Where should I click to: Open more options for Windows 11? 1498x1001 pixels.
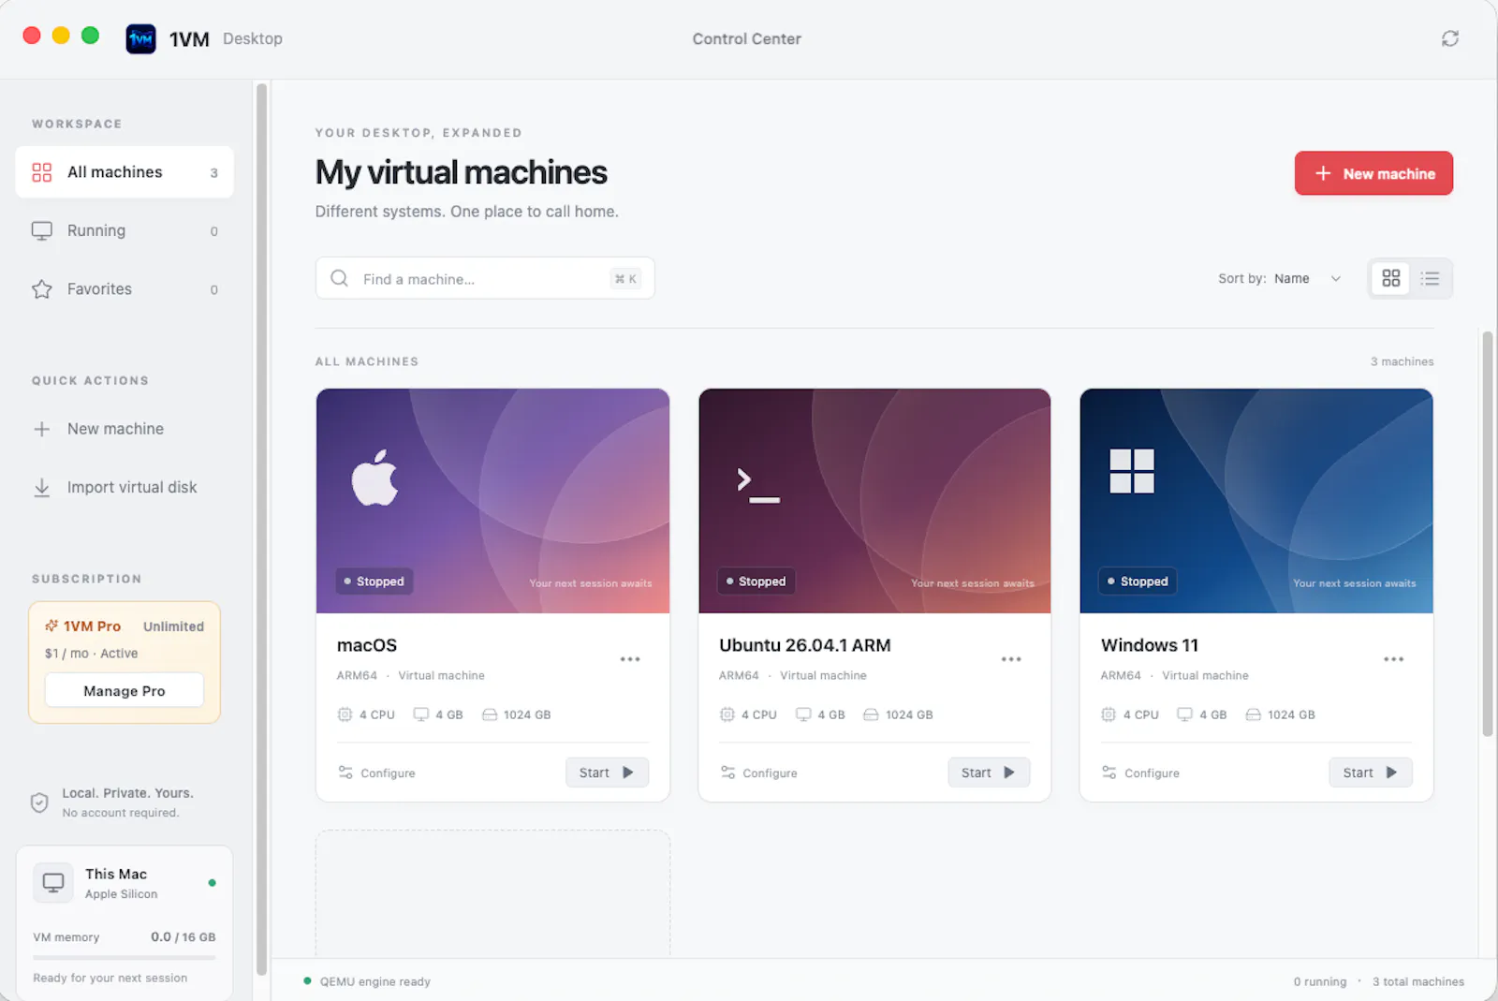[1393, 659]
